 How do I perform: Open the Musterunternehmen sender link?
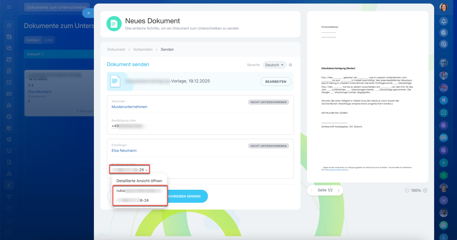pyautogui.click(x=129, y=107)
